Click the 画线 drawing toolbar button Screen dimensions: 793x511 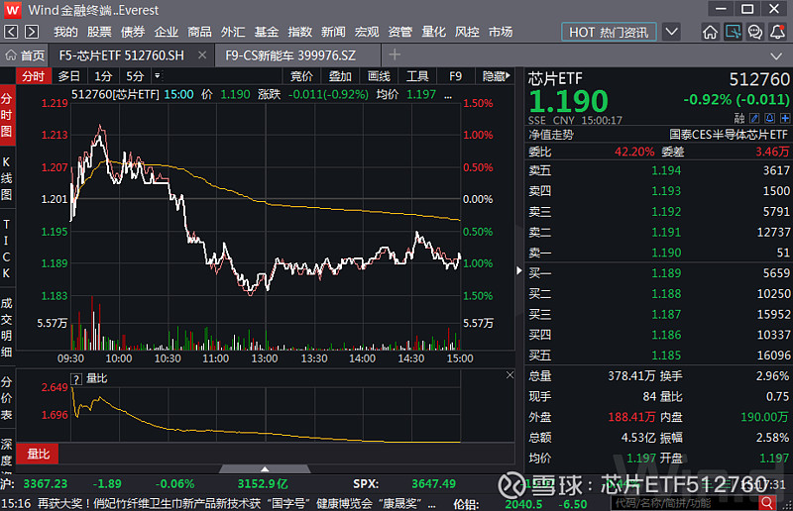379,76
